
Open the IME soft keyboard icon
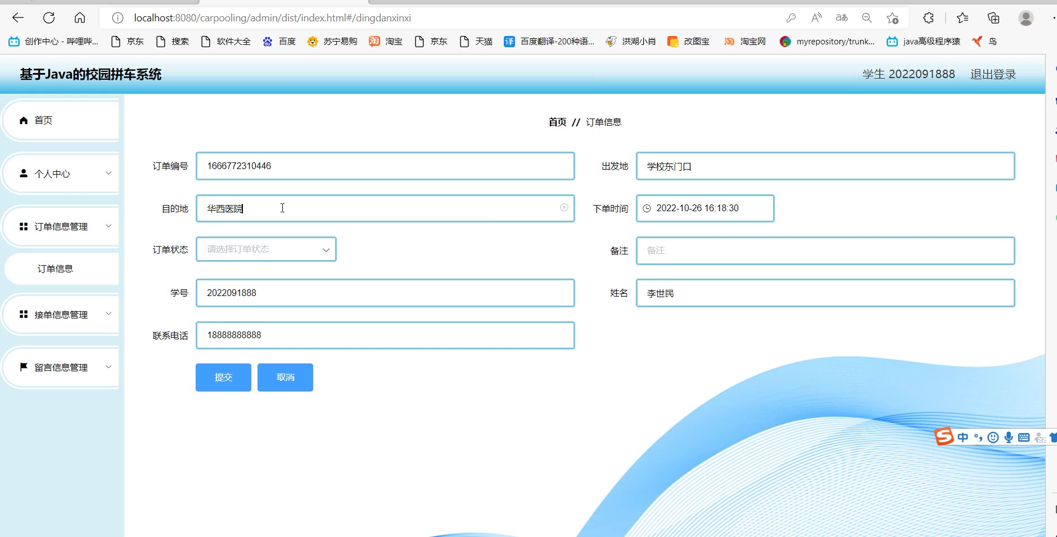tap(1024, 438)
